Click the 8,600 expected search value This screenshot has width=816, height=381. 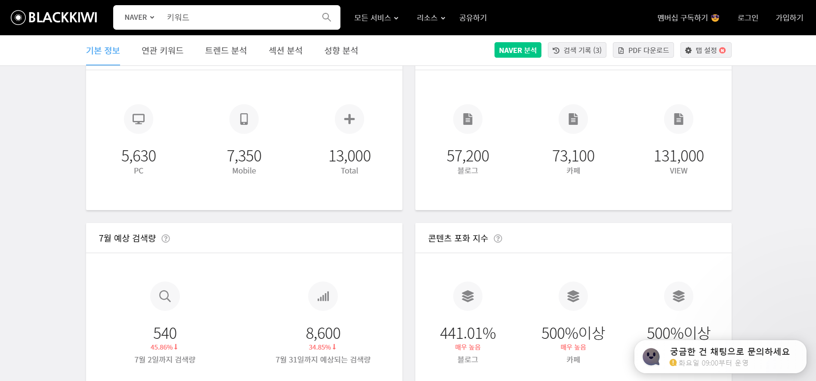coord(323,333)
